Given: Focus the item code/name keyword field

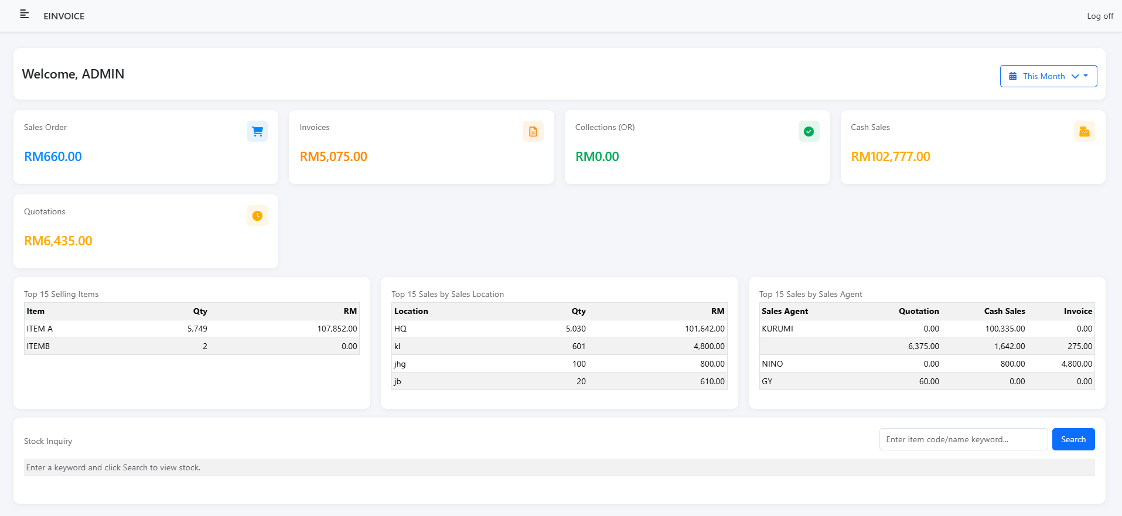Looking at the screenshot, I should click(963, 439).
